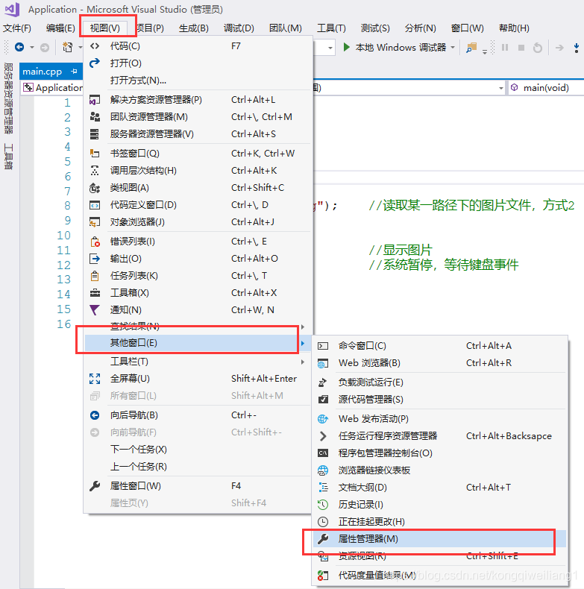Choose 打开方式(N)... menu entry
This screenshot has height=589, width=584.
(x=198, y=81)
